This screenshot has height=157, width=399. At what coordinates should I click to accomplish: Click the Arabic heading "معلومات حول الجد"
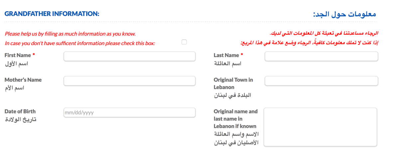344,14
